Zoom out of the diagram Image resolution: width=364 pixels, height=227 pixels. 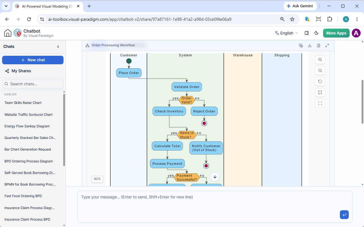[320, 70]
